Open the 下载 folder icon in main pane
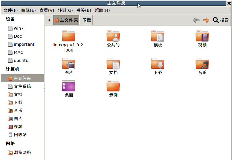 point(158,64)
